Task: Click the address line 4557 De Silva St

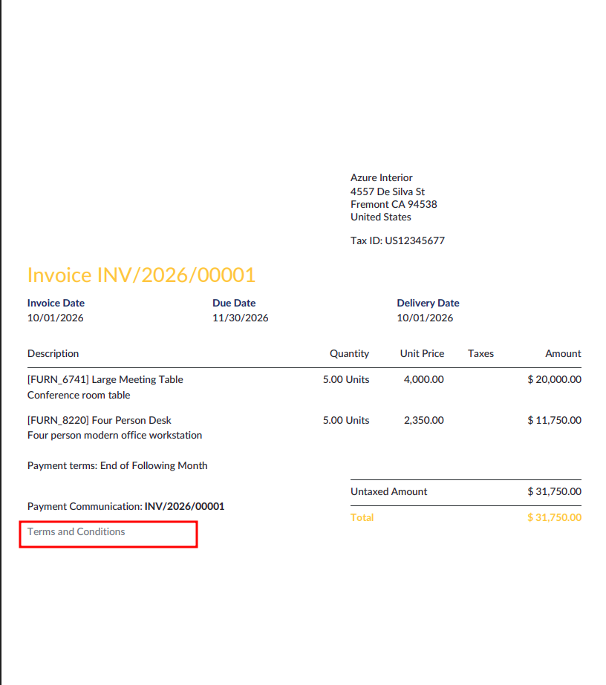Action: pos(388,191)
